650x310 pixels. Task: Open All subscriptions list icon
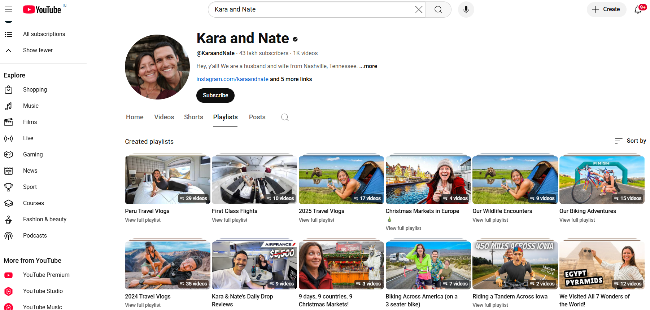[9, 34]
